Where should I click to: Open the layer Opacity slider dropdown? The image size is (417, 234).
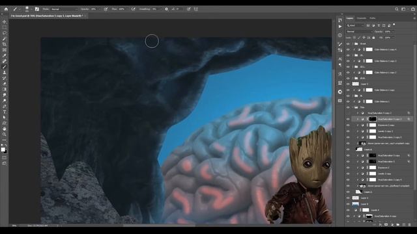tap(392, 32)
